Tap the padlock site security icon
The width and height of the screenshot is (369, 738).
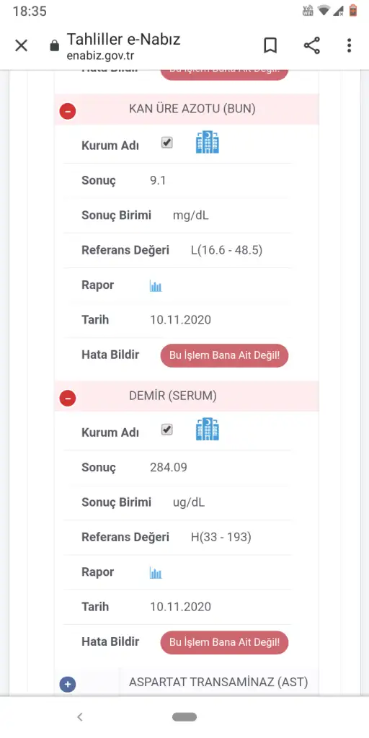coord(55,46)
